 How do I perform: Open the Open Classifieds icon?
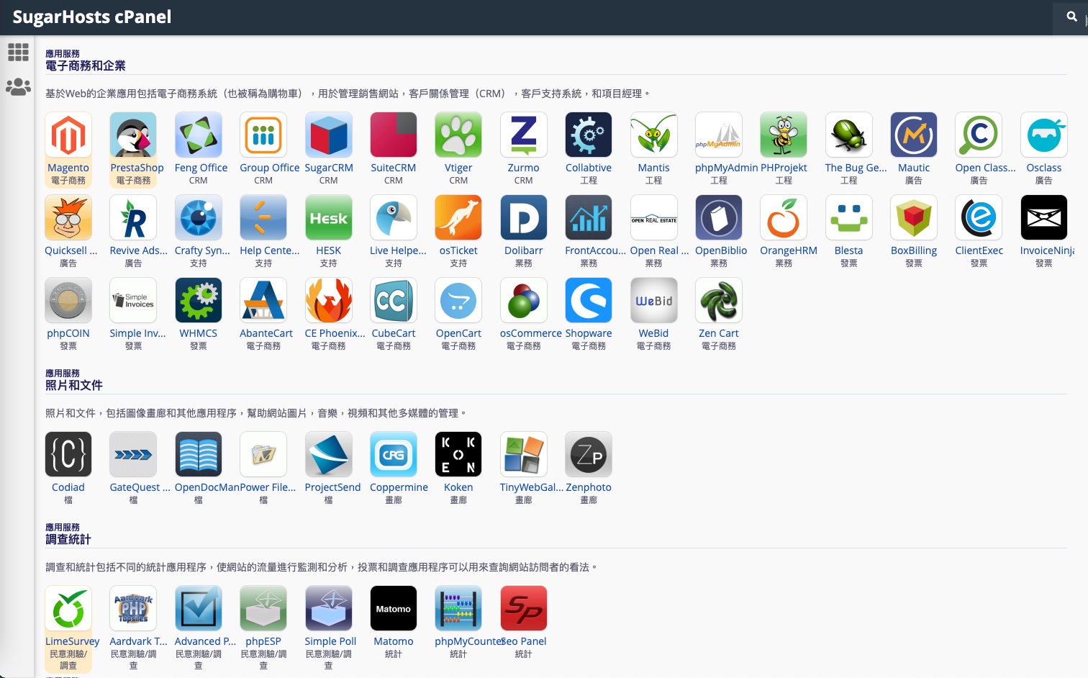coord(979,135)
